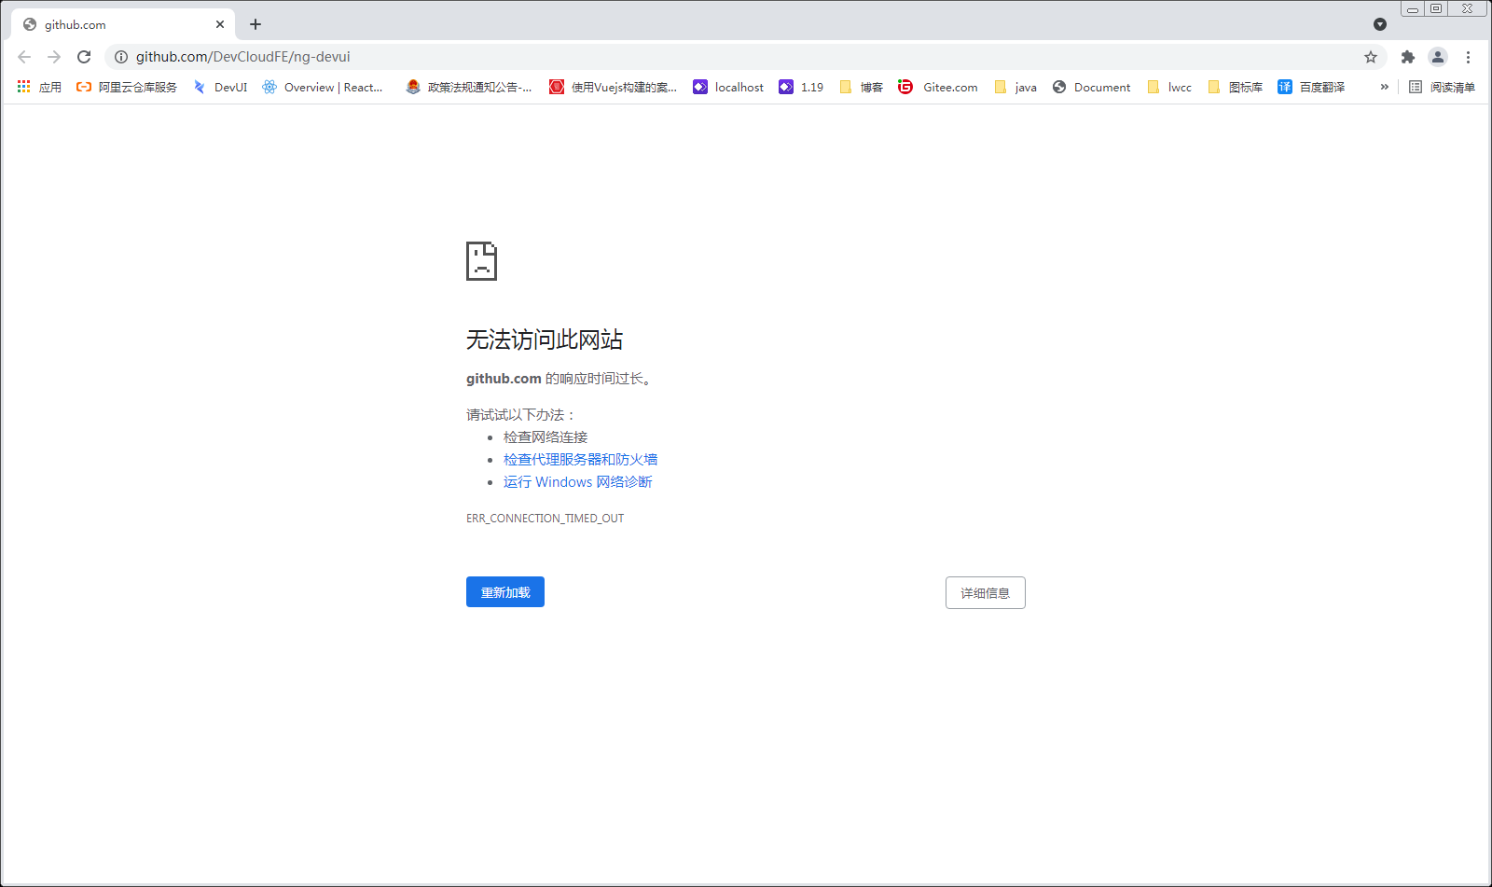Open the DevUI bookmark
1492x887 pixels.
point(220,87)
